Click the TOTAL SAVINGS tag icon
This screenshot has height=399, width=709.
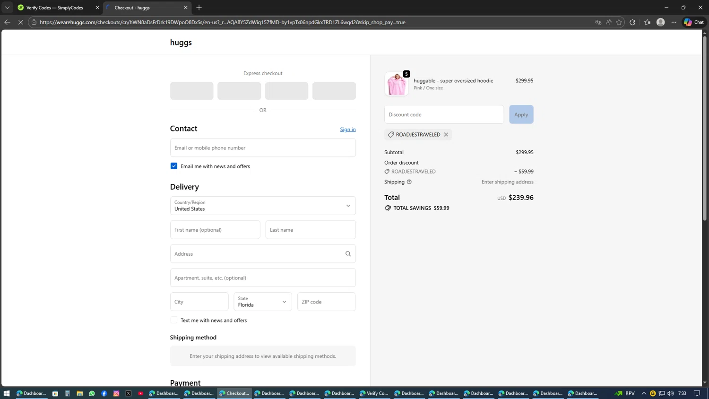[x=388, y=208]
